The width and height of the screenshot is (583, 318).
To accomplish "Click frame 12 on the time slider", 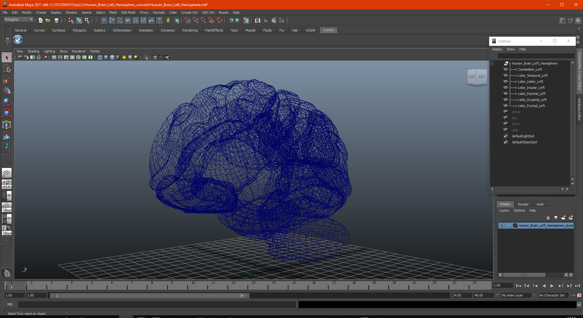I will pos(233,285).
